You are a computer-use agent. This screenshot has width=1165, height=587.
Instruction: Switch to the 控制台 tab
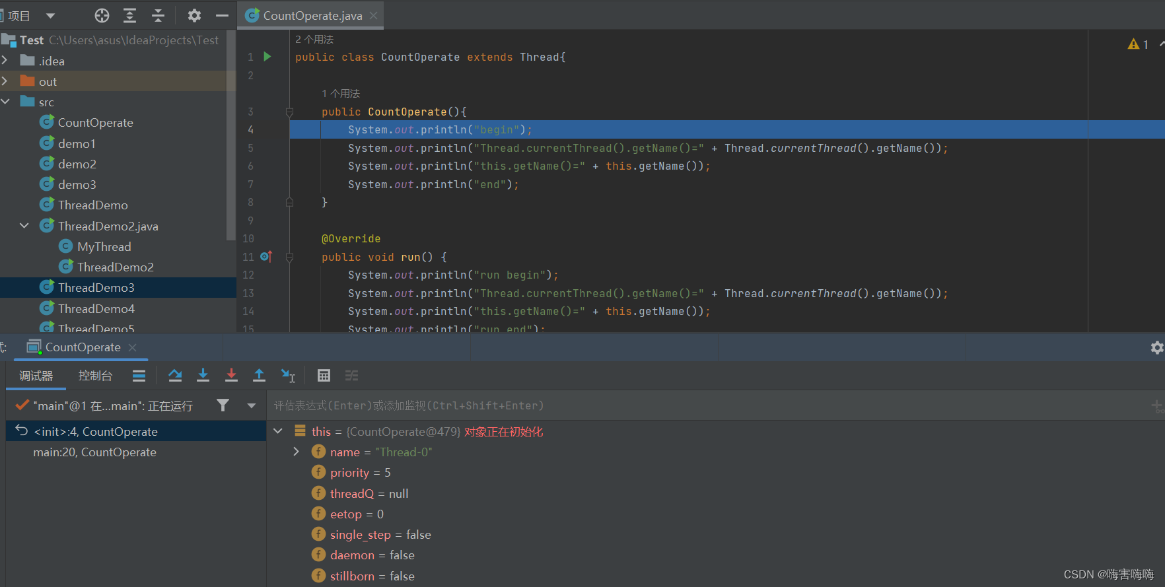click(x=95, y=376)
